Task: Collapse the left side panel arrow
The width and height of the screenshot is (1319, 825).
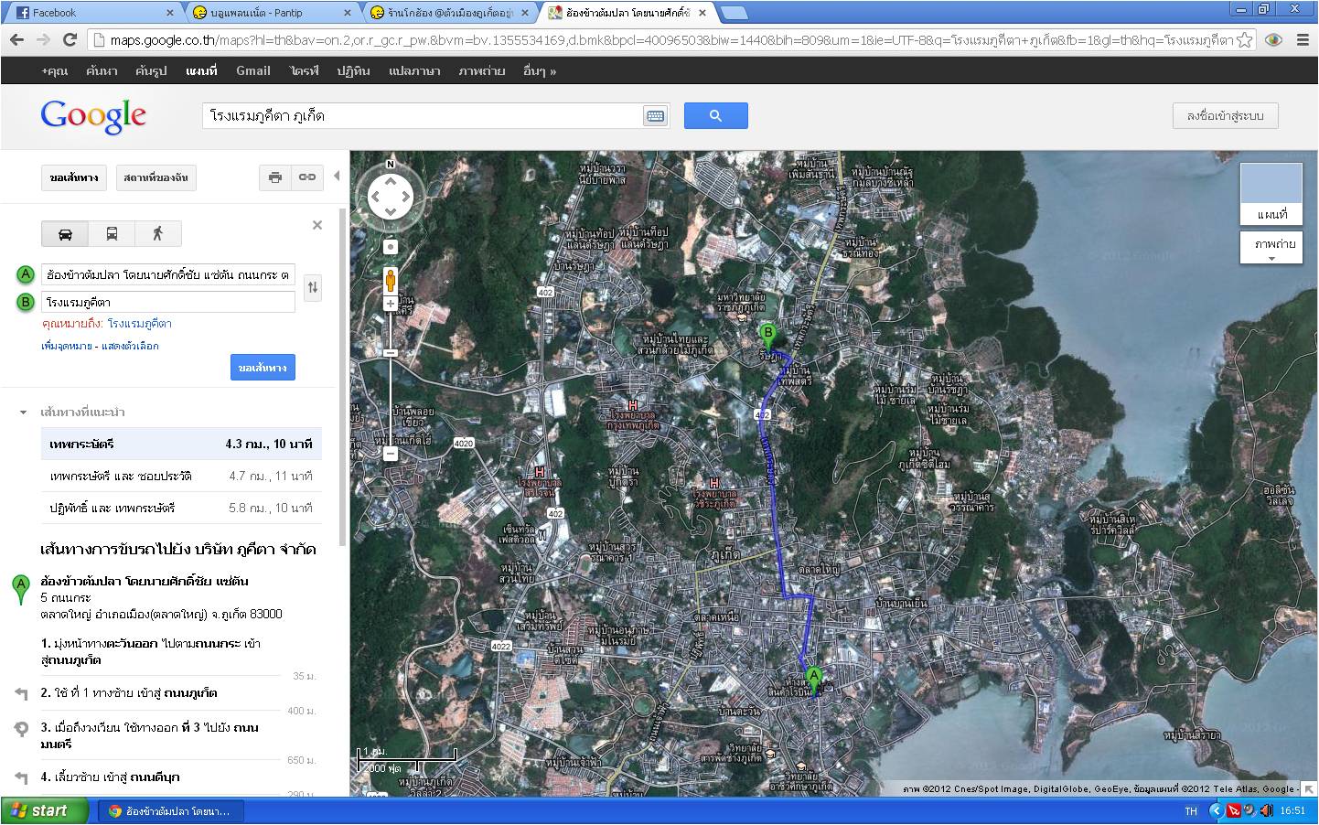Action: click(x=337, y=176)
